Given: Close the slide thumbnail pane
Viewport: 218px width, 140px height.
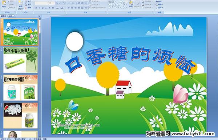Looking at the screenshot, I should pyautogui.click(x=39, y=16).
